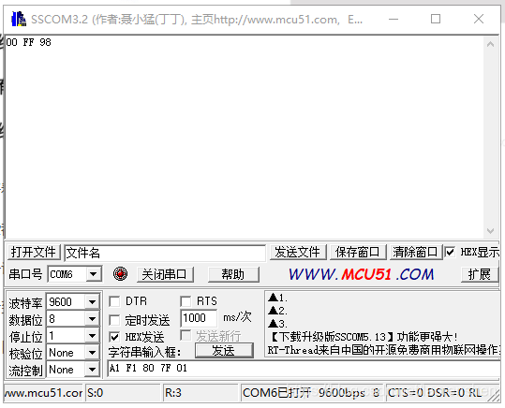
Task: Enable the 定时发送 timed send checkbox
Action: pyautogui.click(x=114, y=320)
